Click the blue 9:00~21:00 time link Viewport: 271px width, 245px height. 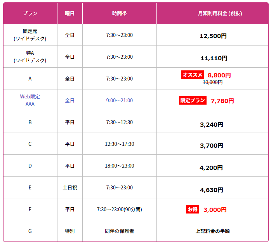point(120,100)
